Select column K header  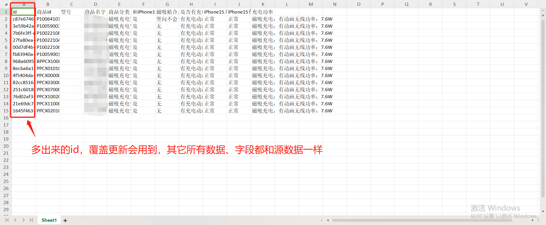click(x=263, y=4)
